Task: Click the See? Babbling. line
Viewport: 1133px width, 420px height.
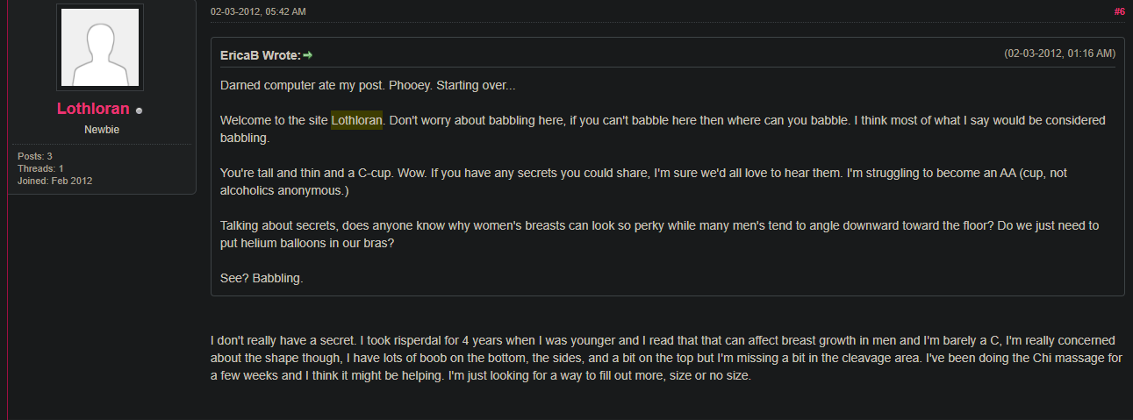Action: tap(262, 278)
